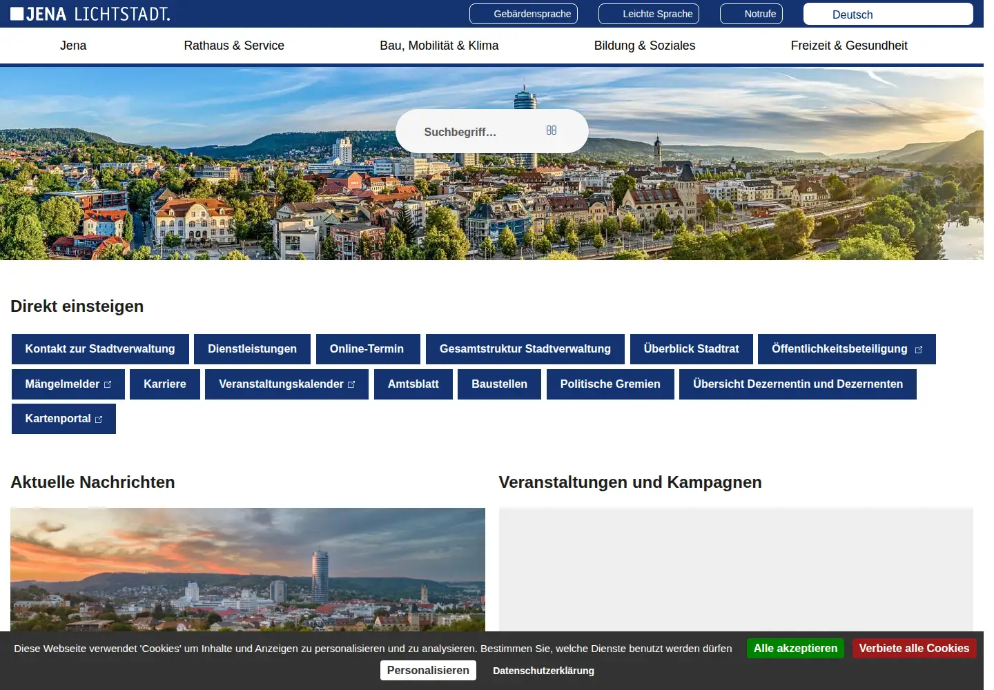
Task: Open Überblick Stadtrat
Action: pyautogui.click(x=691, y=349)
